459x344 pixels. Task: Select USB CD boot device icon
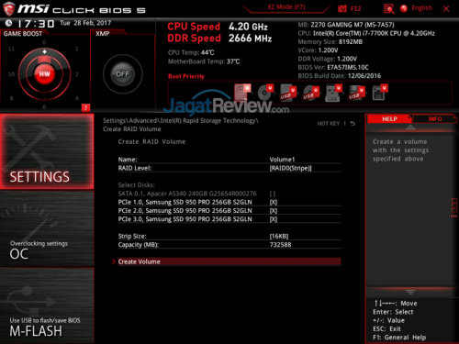[311, 93]
